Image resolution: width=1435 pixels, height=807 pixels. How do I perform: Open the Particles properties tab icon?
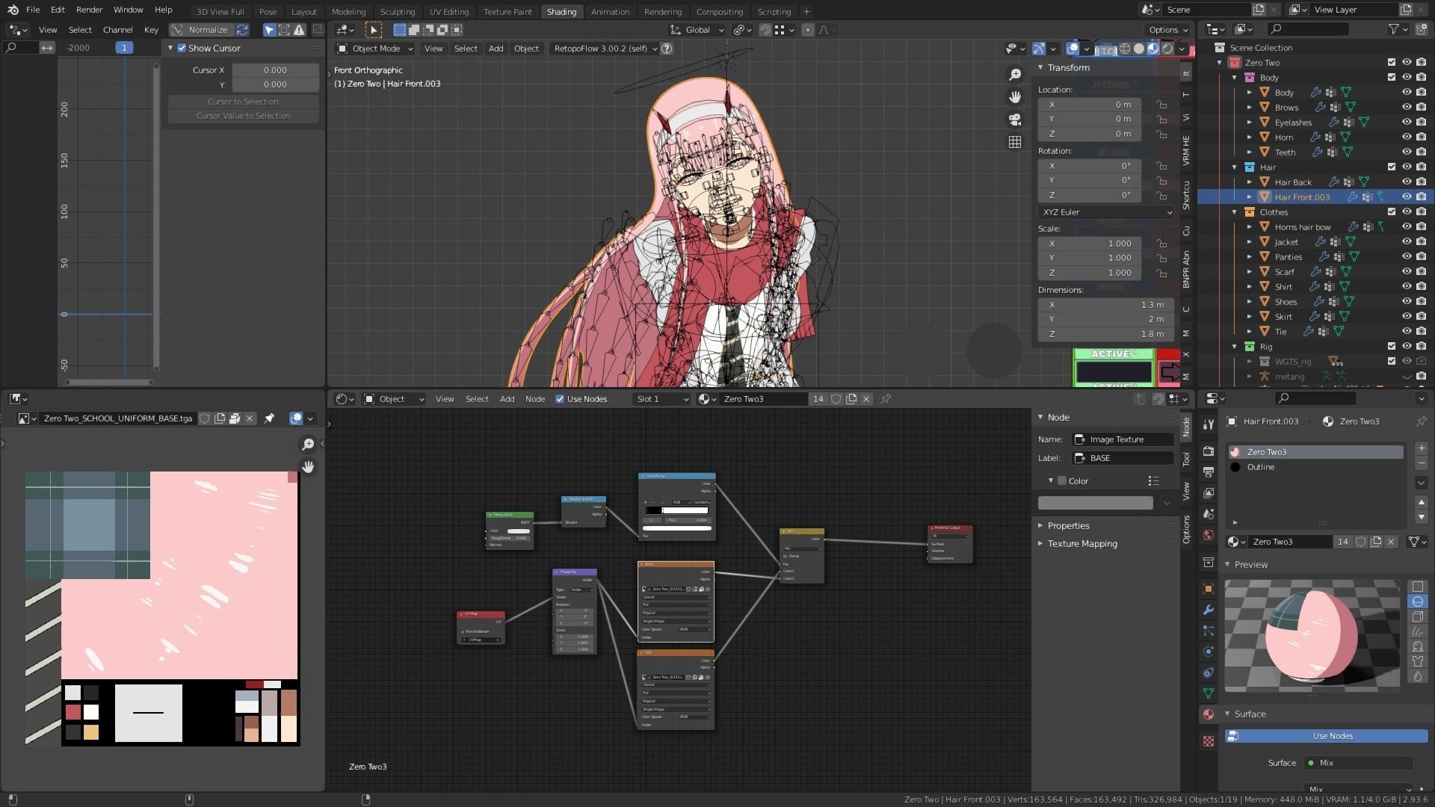(1209, 631)
